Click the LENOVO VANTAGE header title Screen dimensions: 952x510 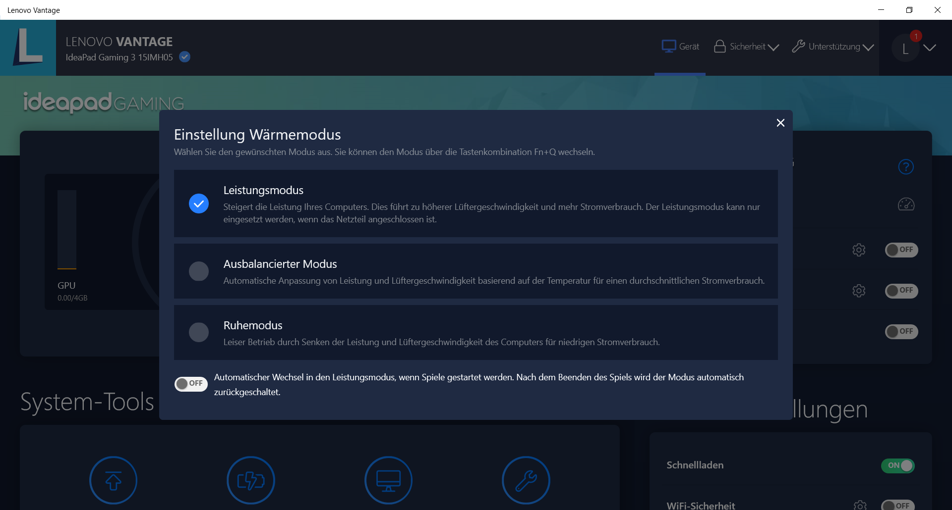(119, 42)
